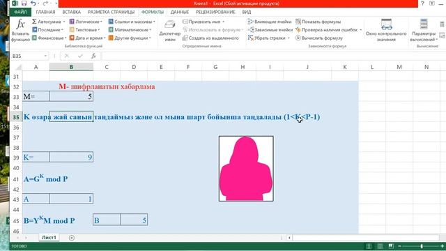Show Formulas (Показать формулы)

[x=318, y=22]
